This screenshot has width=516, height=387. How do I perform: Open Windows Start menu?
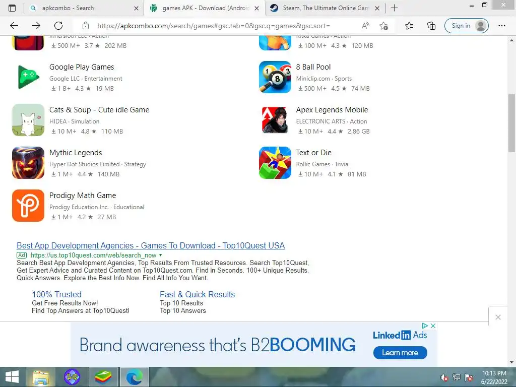pyautogui.click(x=12, y=377)
